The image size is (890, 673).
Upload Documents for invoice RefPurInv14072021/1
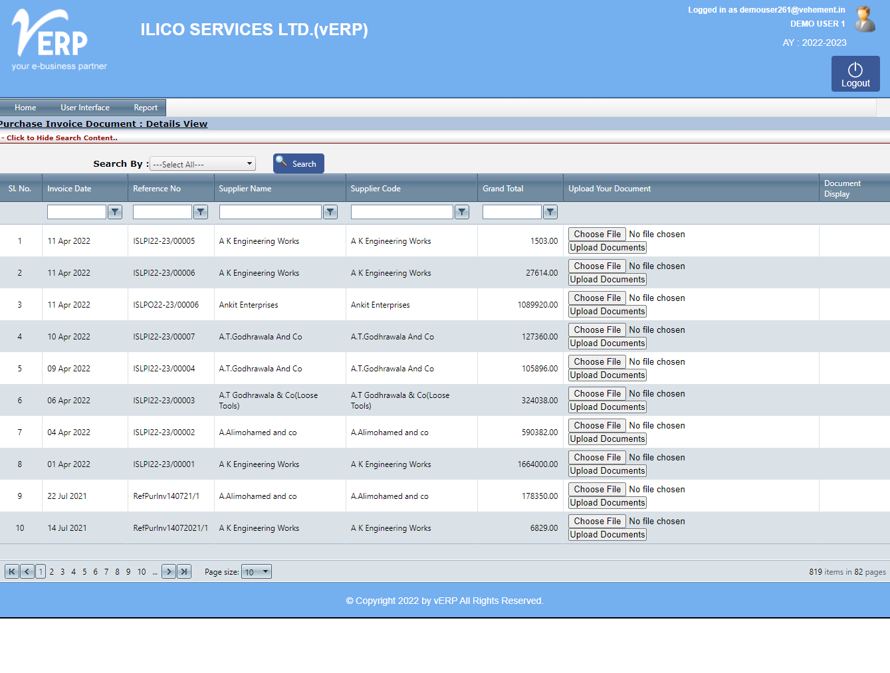click(x=608, y=535)
